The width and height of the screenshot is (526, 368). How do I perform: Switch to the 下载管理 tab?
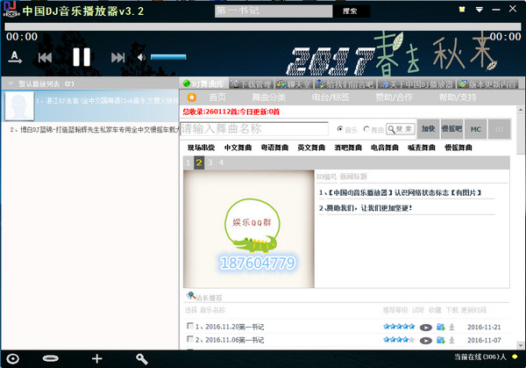(255, 83)
